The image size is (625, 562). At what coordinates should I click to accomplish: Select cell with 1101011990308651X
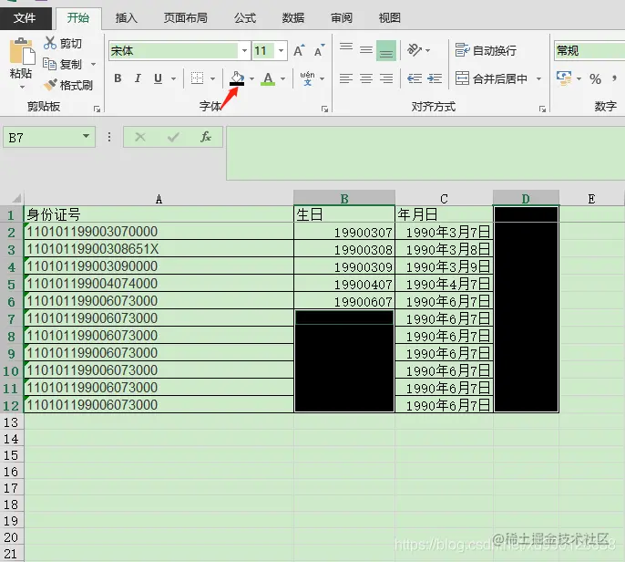(x=159, y=249)
